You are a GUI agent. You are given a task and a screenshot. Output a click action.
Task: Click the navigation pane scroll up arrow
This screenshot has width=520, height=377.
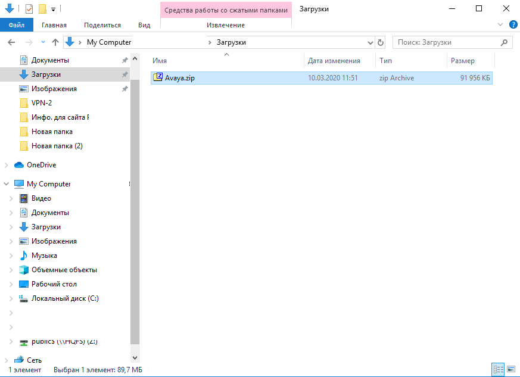(x=135, y=59)
